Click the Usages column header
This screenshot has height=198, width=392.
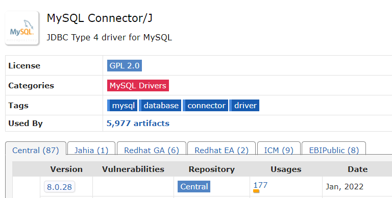[x=286, y=169]
